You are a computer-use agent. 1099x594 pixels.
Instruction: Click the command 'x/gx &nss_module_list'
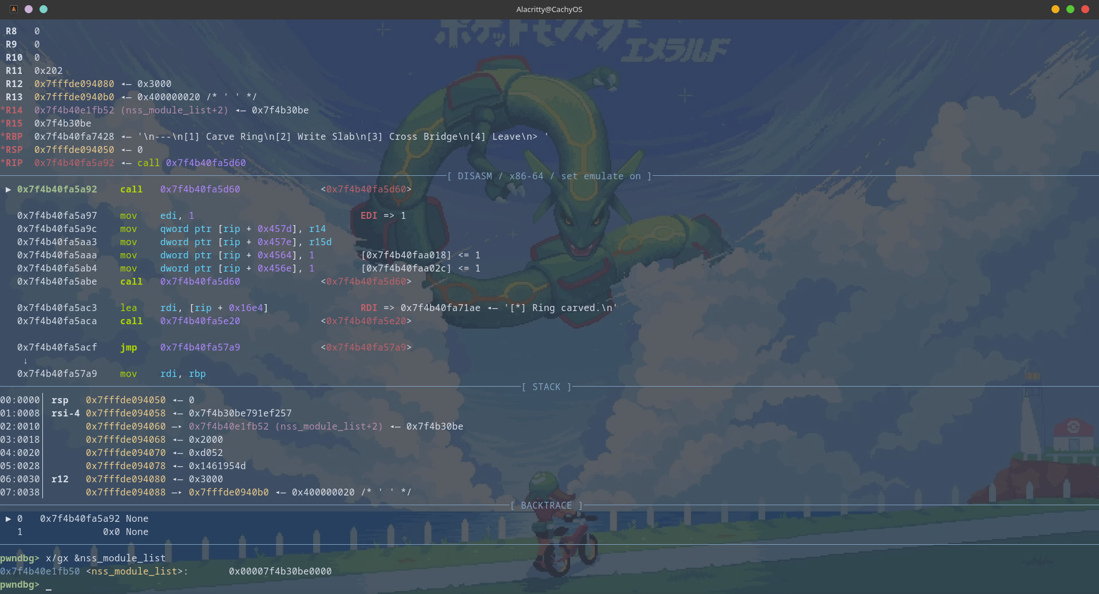(x=106, y=558)
